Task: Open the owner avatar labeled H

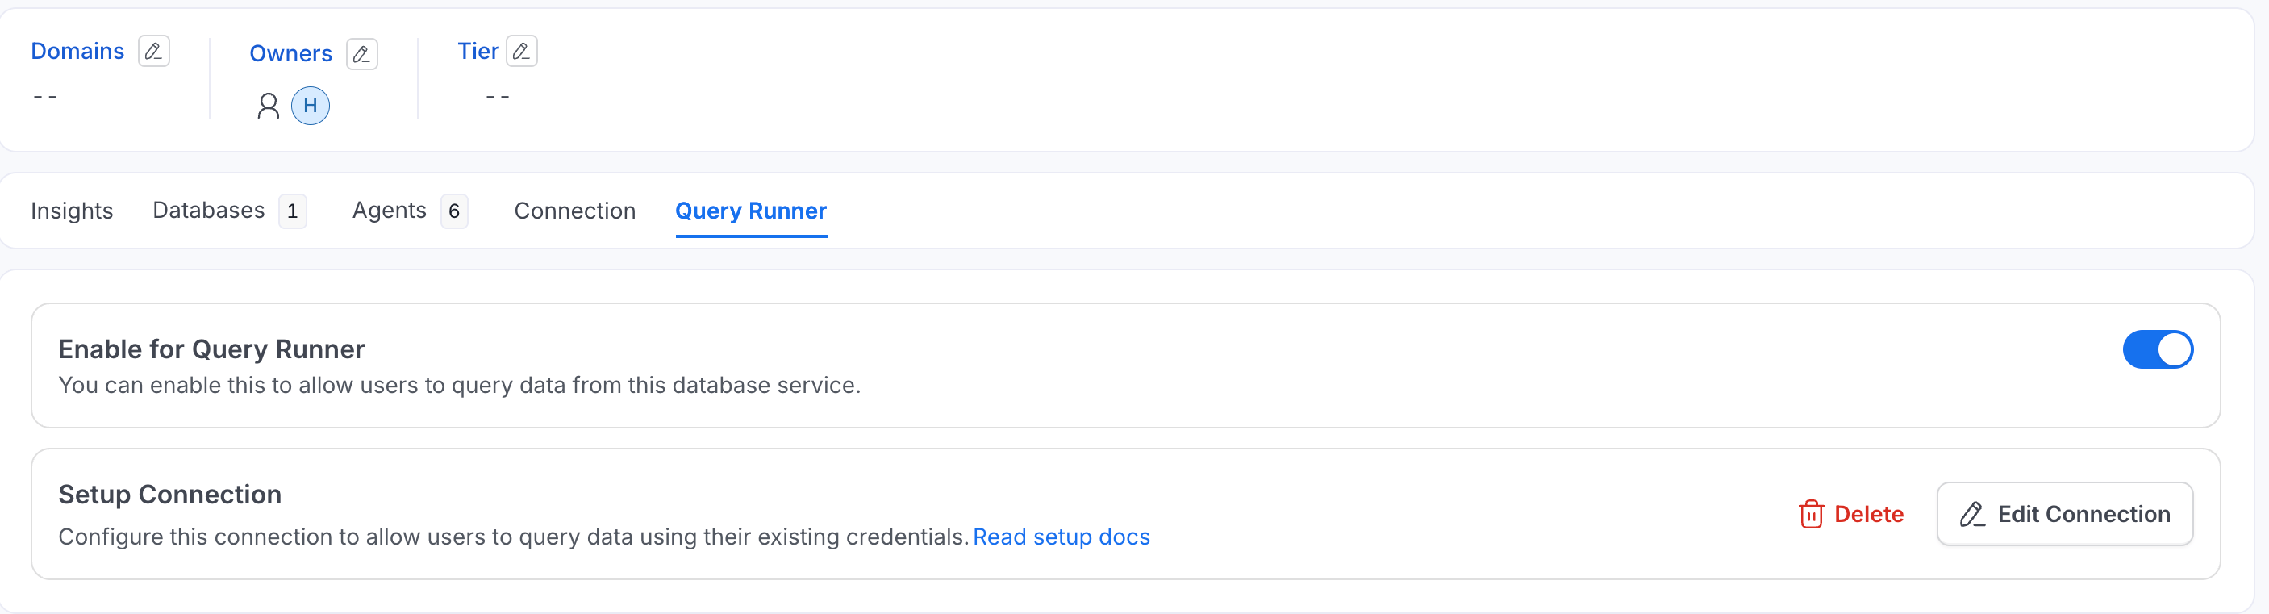Action: point(310,106)
